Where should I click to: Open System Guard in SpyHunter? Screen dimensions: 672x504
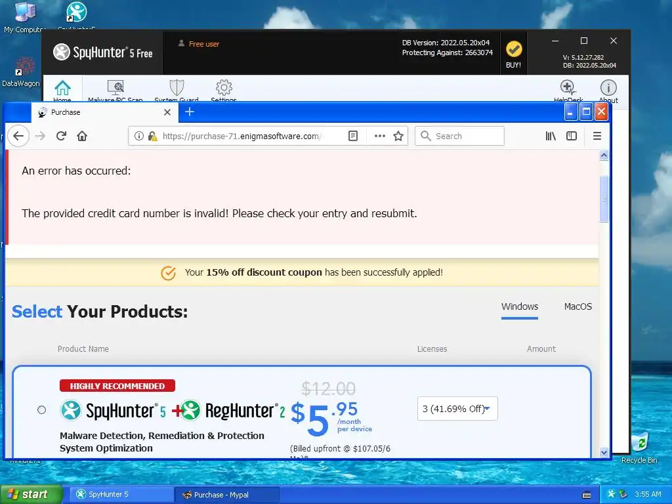pos(176,91)
